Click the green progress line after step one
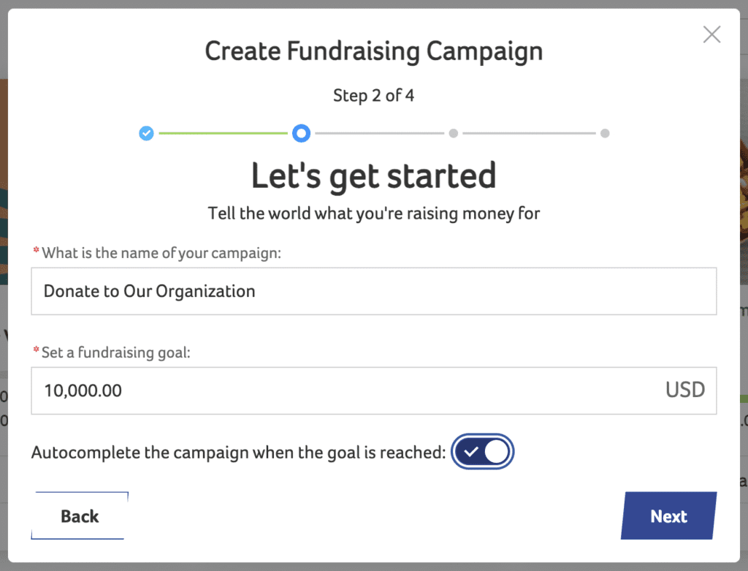The height and width of the screenshot is (571, 748). pyautogui.click(x=223, y=133)
